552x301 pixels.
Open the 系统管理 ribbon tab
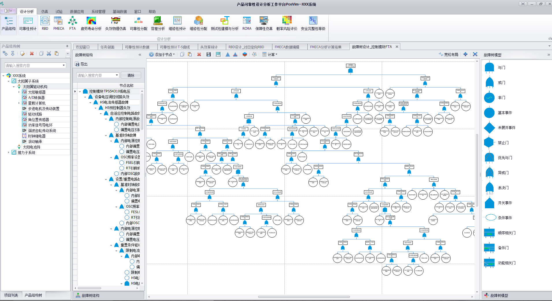[99, 12]
